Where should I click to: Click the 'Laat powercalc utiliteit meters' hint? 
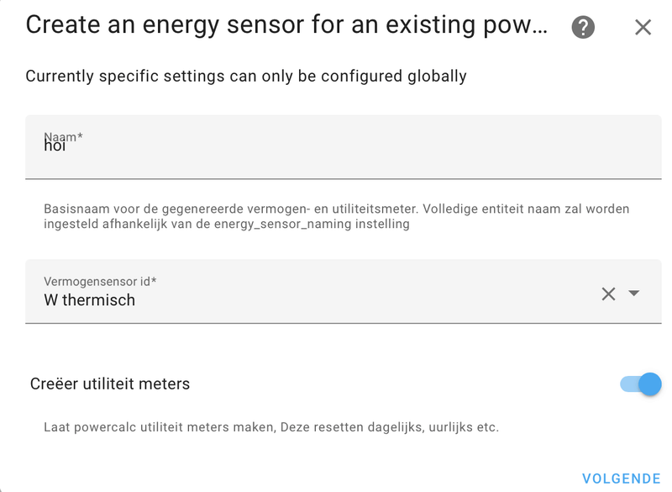pos(270,427)
